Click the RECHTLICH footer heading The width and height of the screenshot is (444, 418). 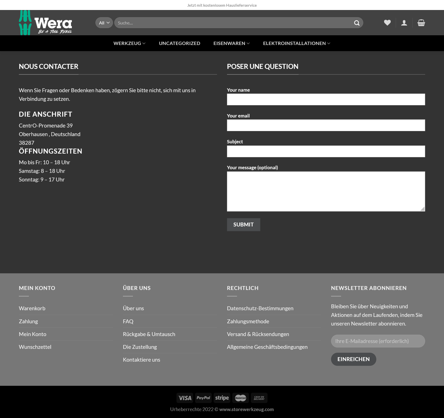[x=243, y=288]
